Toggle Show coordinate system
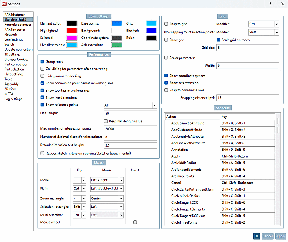This screenshot has height=242, width=288. pos(166,76)
